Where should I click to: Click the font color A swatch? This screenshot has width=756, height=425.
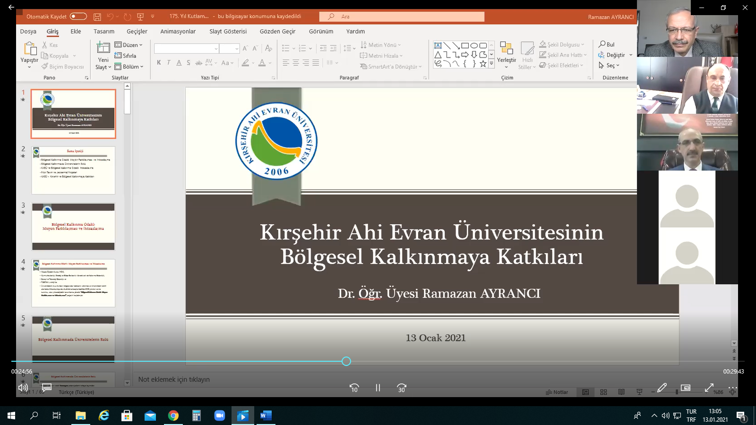pos(262,62)
